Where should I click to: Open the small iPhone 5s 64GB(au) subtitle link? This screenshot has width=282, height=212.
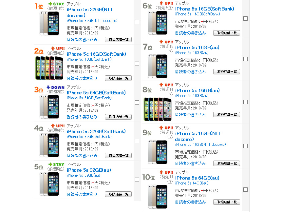pyautogui.click(x=192, y=183)
